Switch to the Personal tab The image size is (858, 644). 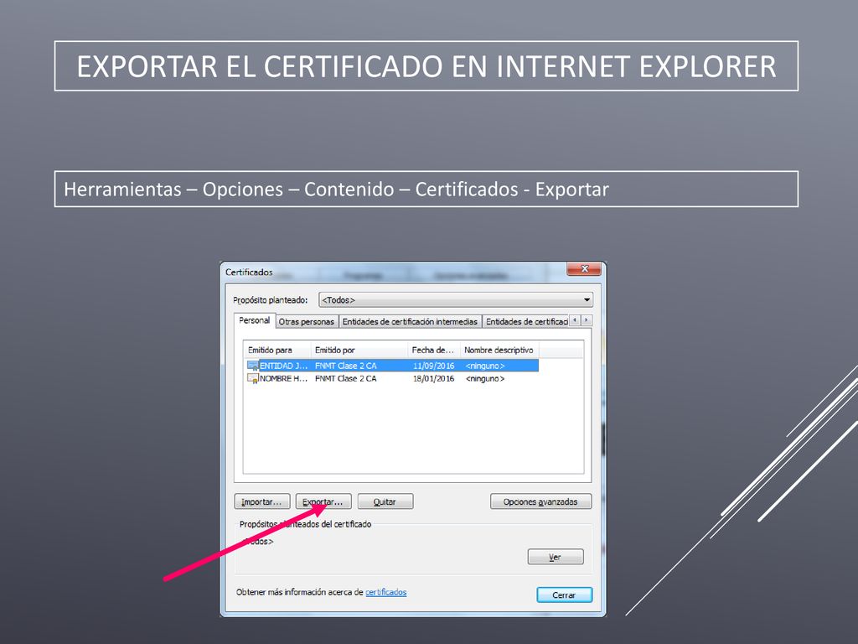255,320
